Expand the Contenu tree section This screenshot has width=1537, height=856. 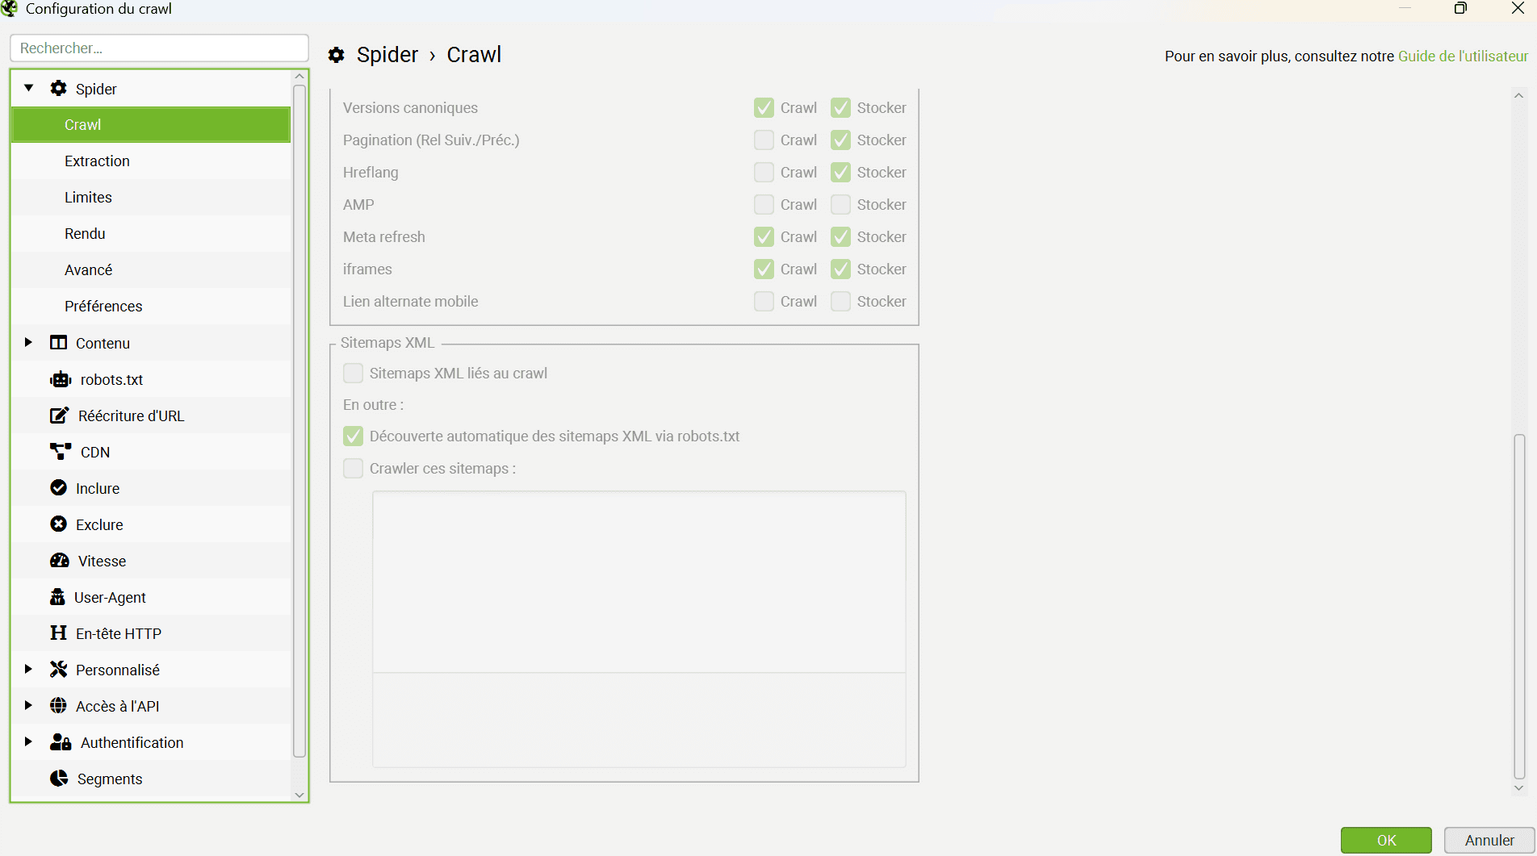28,343
